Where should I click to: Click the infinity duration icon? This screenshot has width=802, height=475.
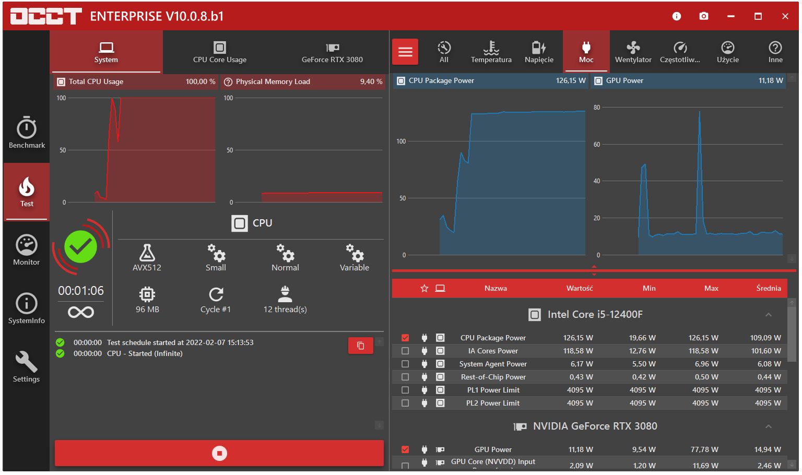[x=81, y=312]
